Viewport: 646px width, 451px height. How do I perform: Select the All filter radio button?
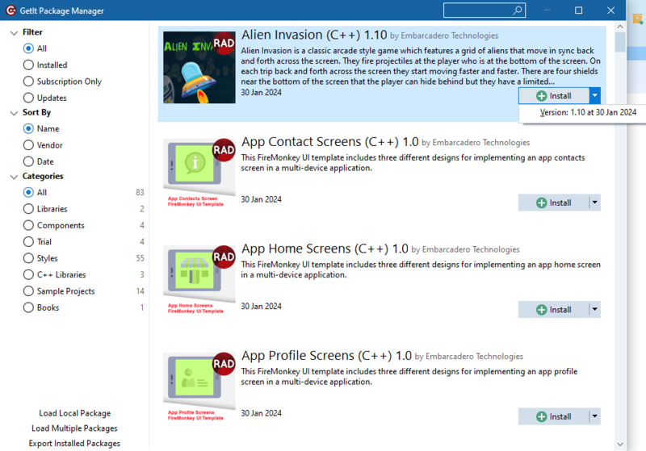(28, 48)
